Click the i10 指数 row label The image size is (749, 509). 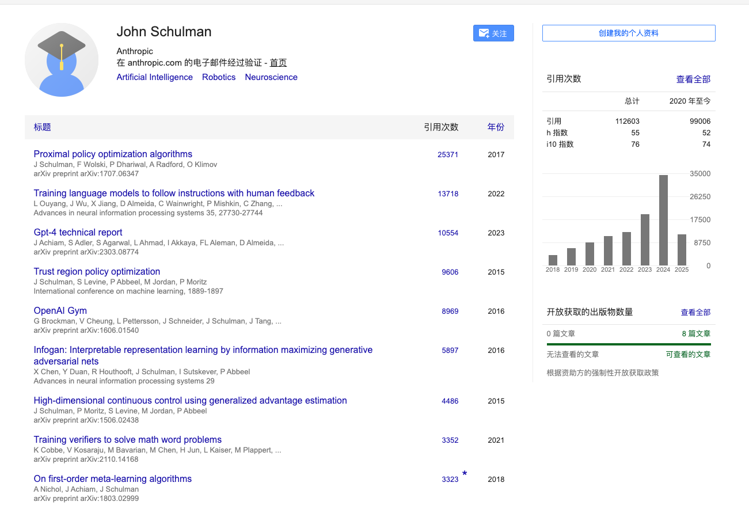pyautogui.click(x=560, y=145)
